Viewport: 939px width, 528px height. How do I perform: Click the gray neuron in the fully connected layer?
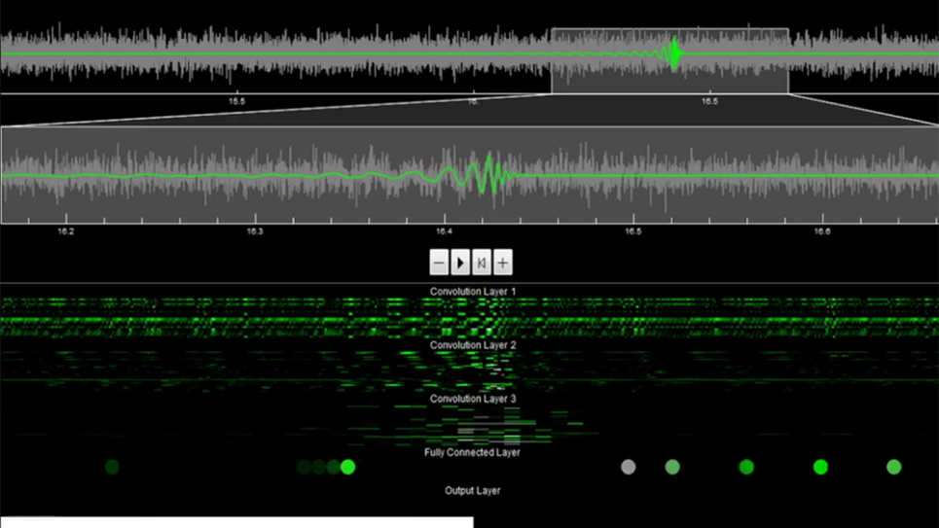click(x=629, y=468)
